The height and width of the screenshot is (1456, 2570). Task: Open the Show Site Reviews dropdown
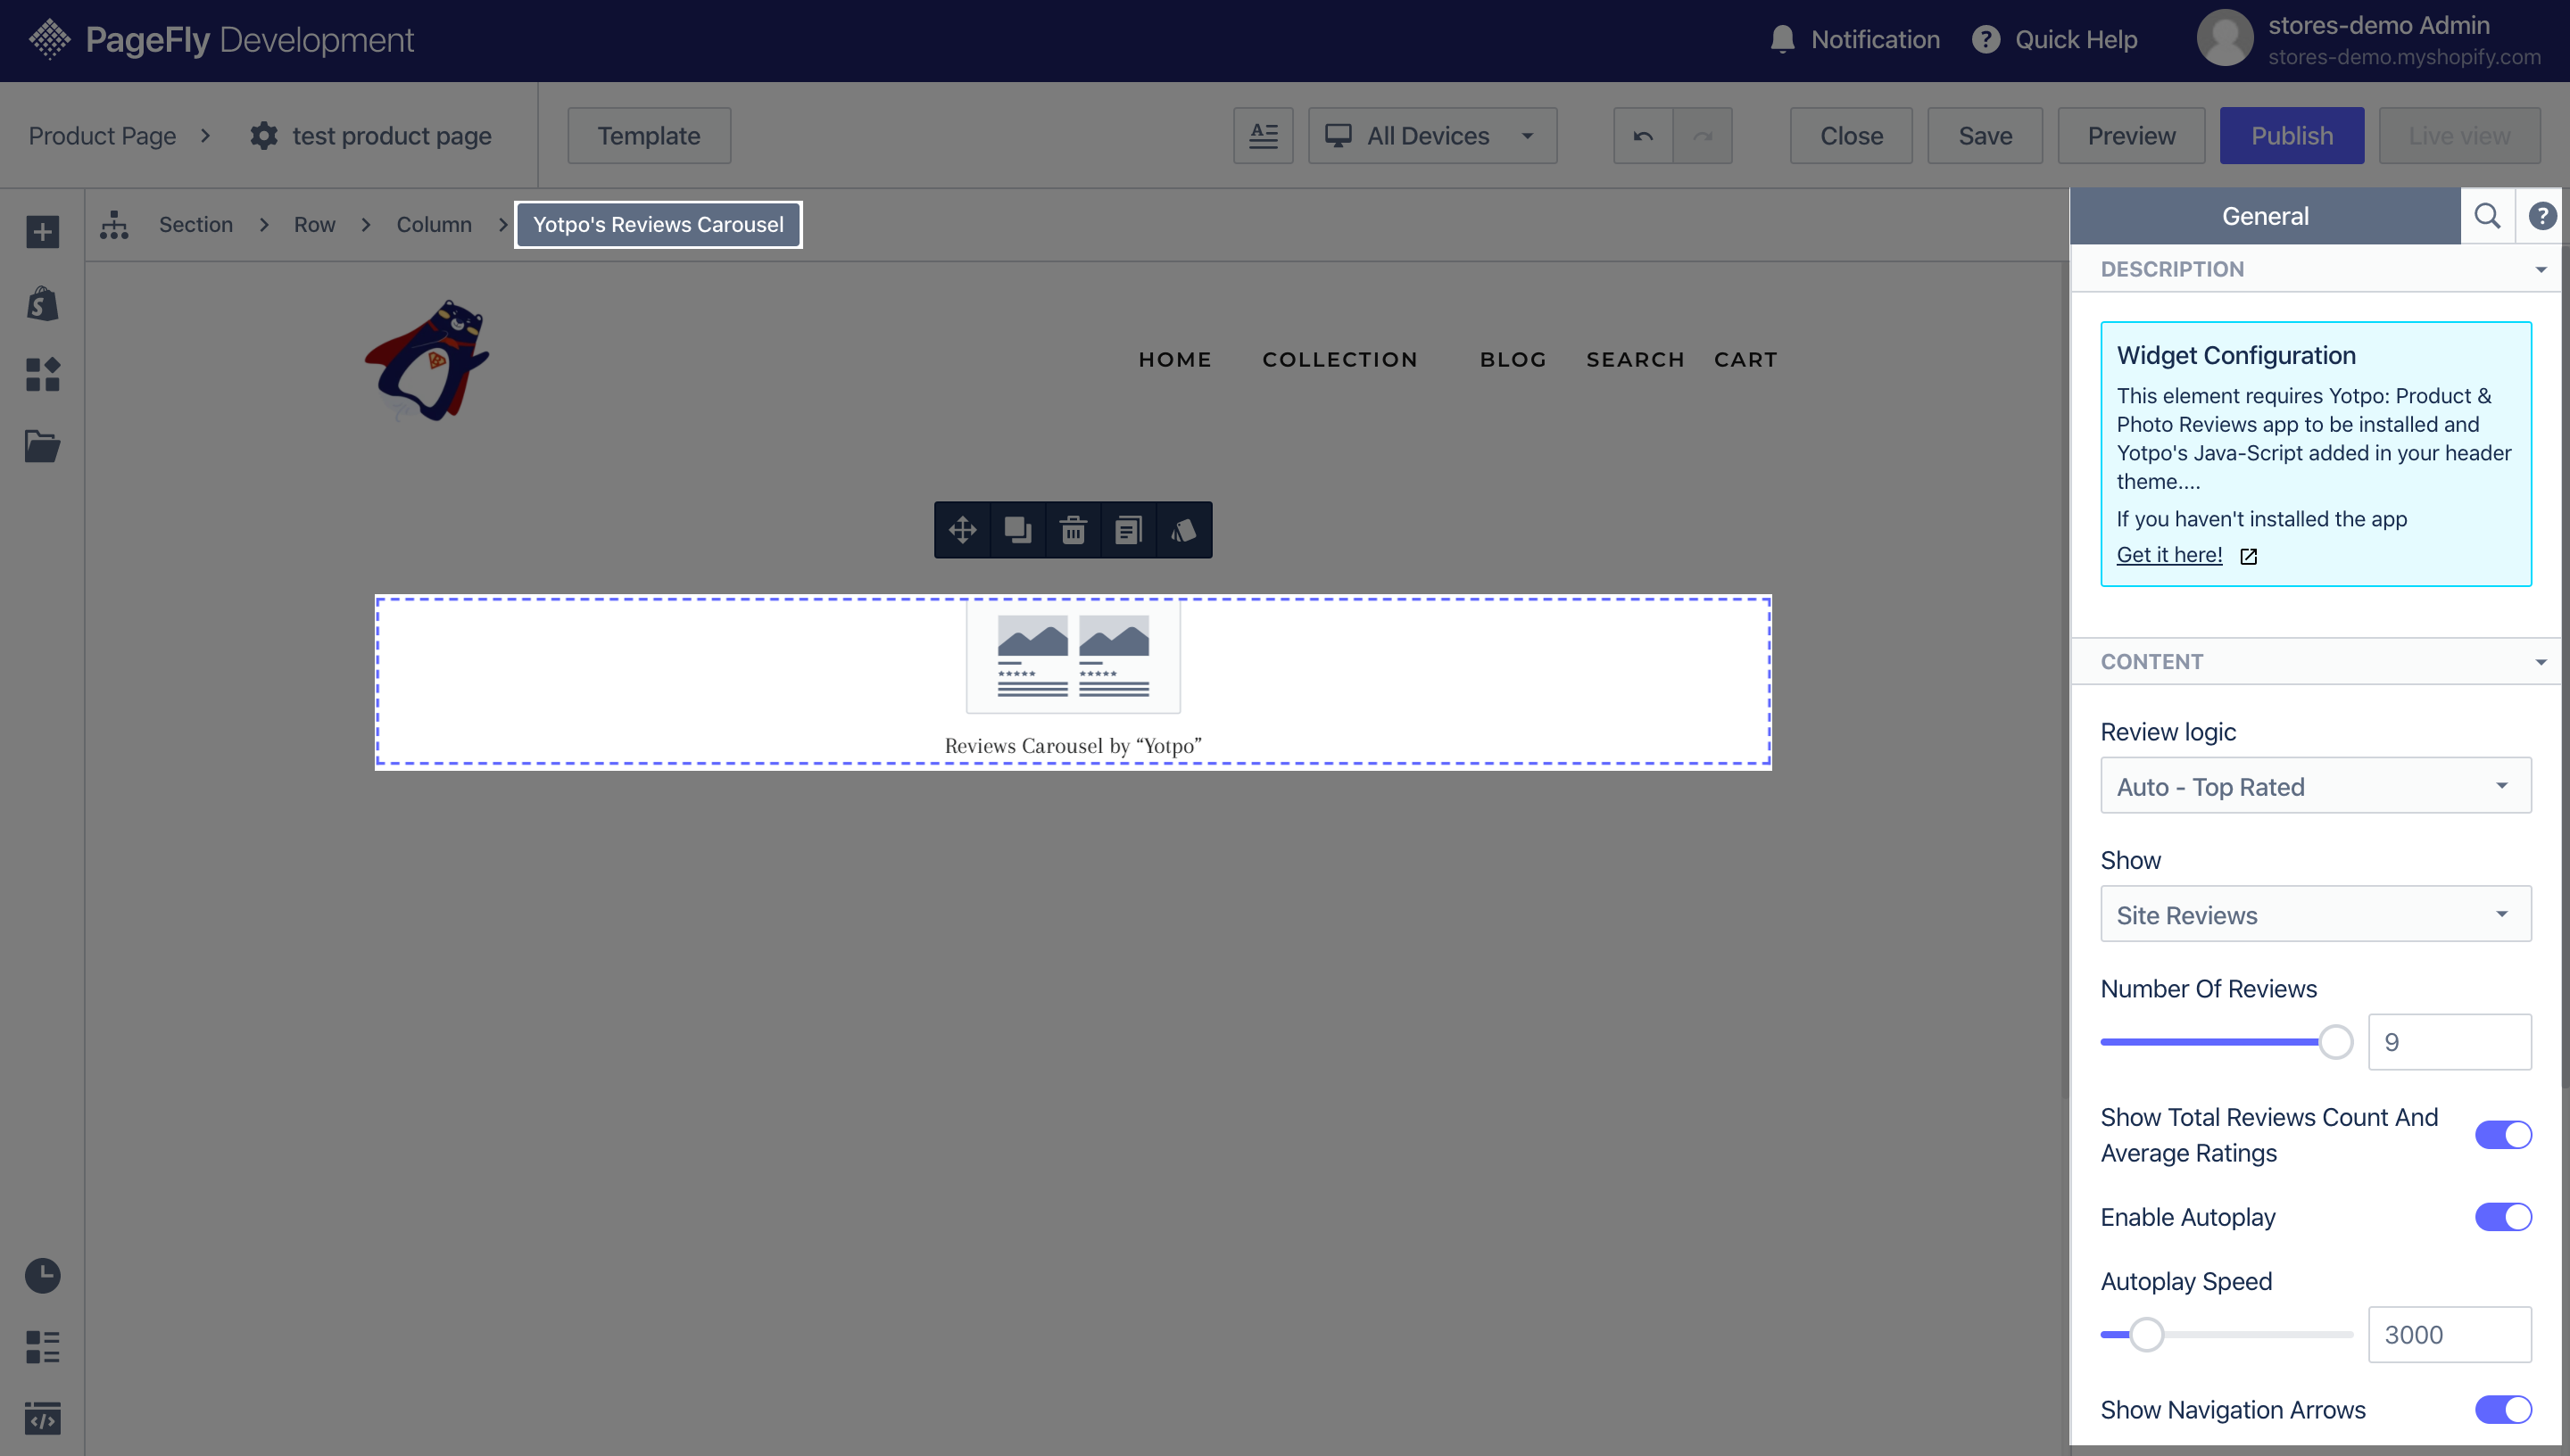pos(2316,913)
